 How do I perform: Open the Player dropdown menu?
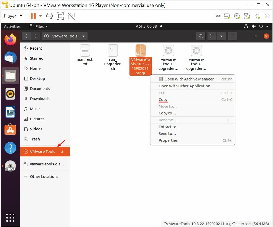click(13, 16)
